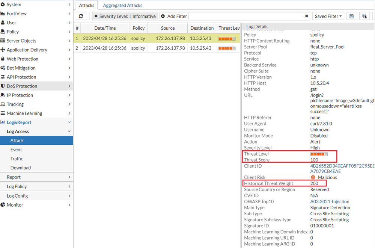375x248 pixels.
Task: Expand the Monitor menu chevron
Action: tap(69, 205)
